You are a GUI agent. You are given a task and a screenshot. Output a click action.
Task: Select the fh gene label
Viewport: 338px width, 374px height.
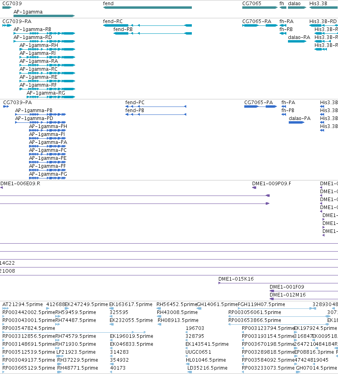pos(282,3)
